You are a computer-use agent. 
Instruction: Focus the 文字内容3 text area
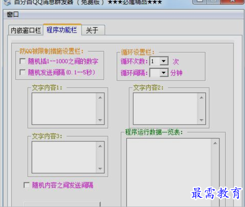pos(64,157)
